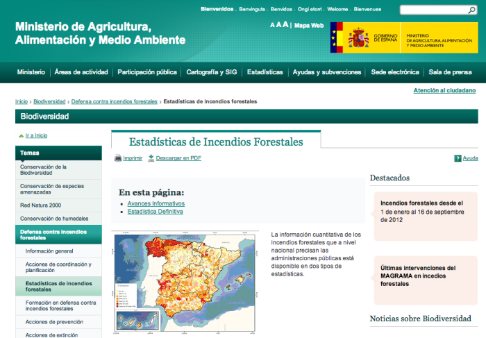The width and height of the screenshot is (486, 338).
Task: Open the Ministerio menu
Action: pos(31,72)
